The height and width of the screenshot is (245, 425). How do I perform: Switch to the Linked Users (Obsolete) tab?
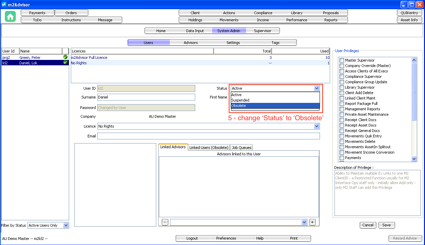pyautogui.click(x=209, y=148)
